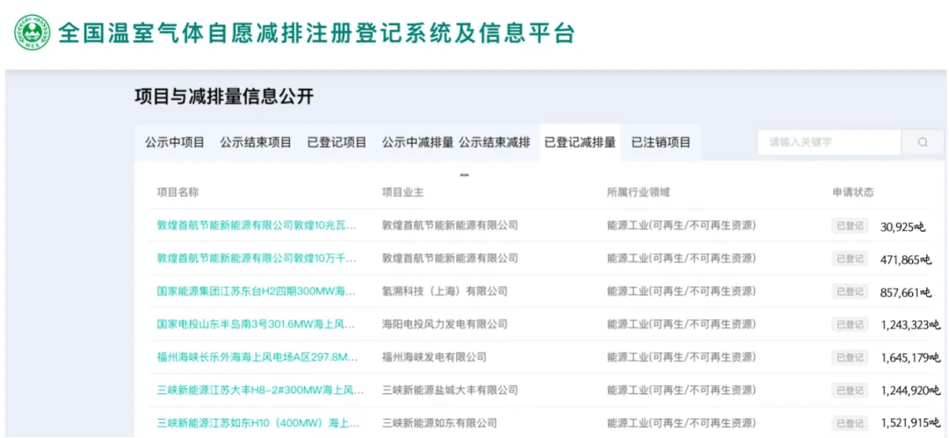Click owner cell 福州海峡发电有限公司
The width and height of the screenshot is (949, 438).
[434, 357]
